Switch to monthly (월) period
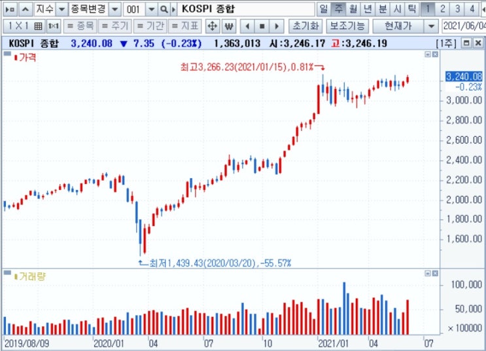Screen dimensions: 486x351 [x=353, y=9]
